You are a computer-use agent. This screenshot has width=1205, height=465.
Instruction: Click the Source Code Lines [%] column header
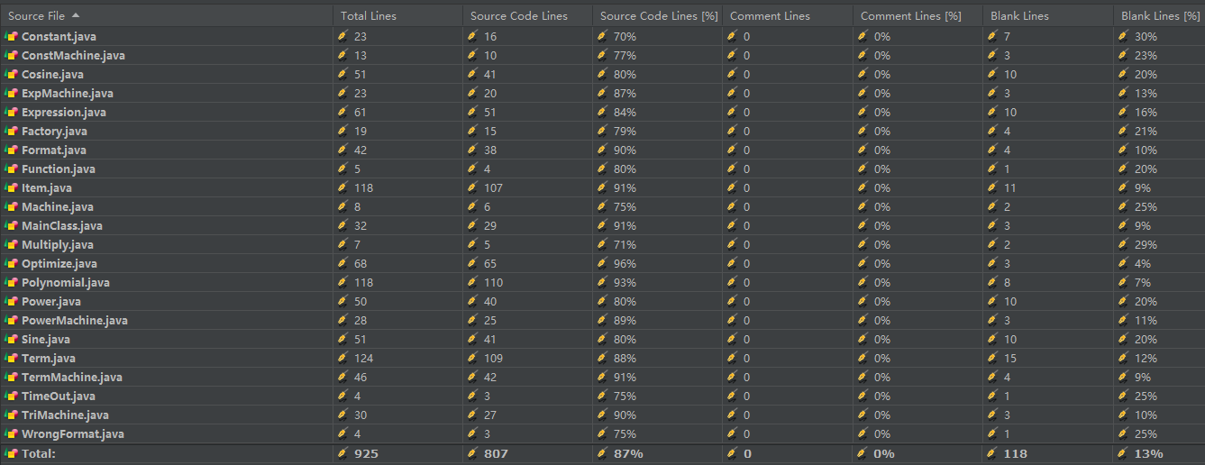click(655, 15)
